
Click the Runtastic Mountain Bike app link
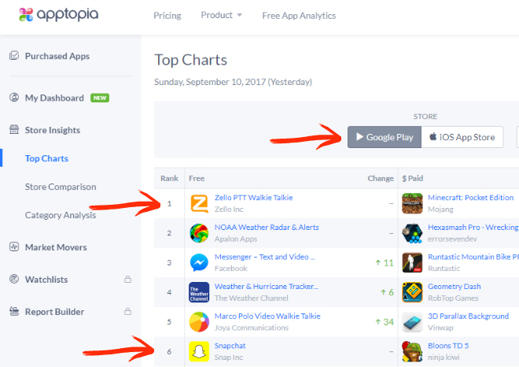point(473,257)
